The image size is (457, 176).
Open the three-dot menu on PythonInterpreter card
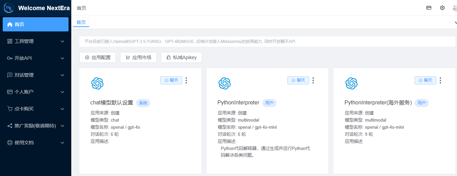coord(313,80)
